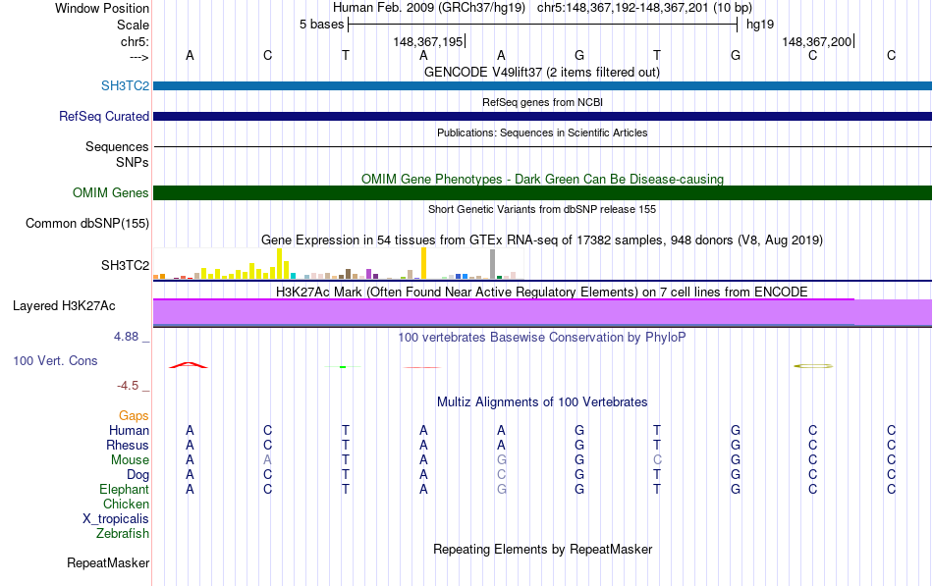This screenshot has height=586, width=933.
Task: Click the Rhesus species label
Action: (x=128, y=445)
